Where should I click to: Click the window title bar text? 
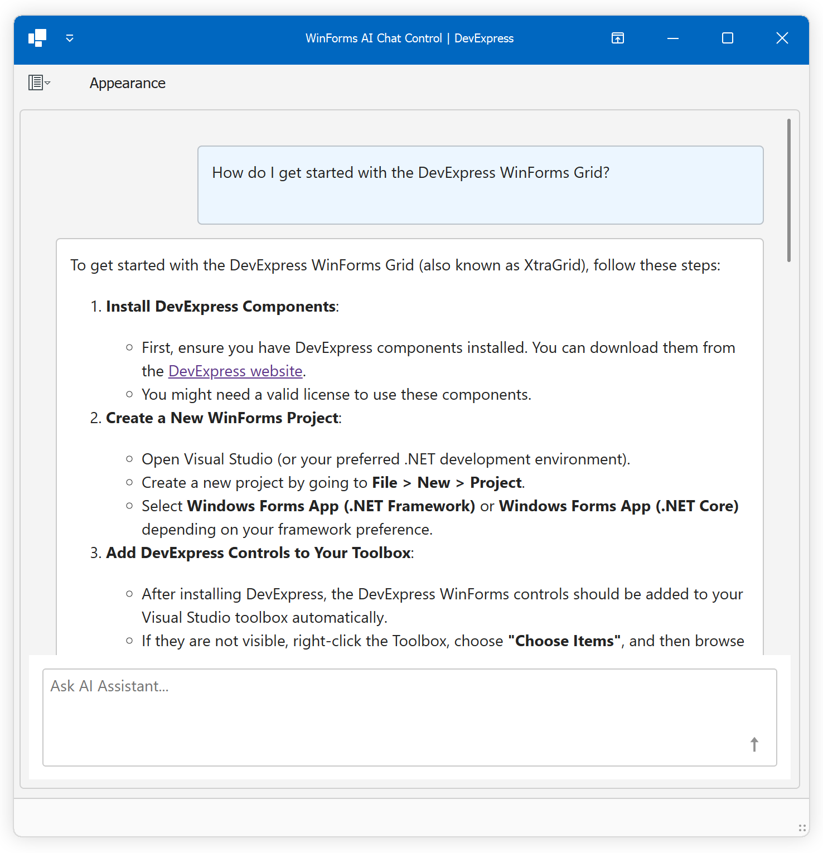tap(409, 38)
